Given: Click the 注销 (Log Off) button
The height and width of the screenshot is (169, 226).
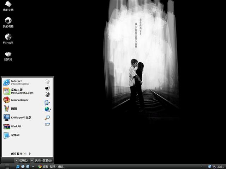Looking at the screenshot, I should pos(21,160).
